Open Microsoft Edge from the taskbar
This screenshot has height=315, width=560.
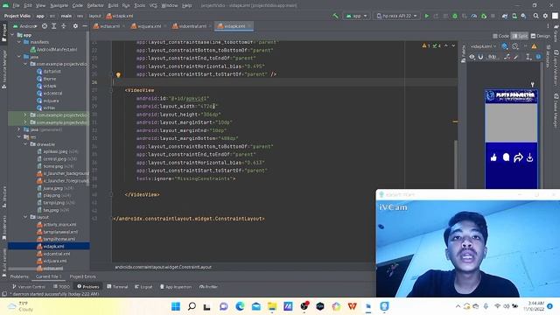240,306
